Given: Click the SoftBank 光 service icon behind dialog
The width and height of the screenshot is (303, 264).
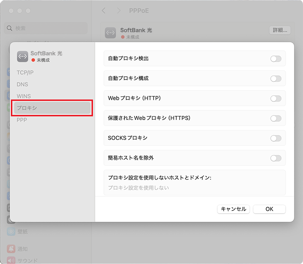Looking at the screenshot, I should (x=110, y=33).
